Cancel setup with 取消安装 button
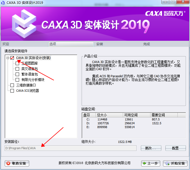190x170 pixels. point(17,163)
